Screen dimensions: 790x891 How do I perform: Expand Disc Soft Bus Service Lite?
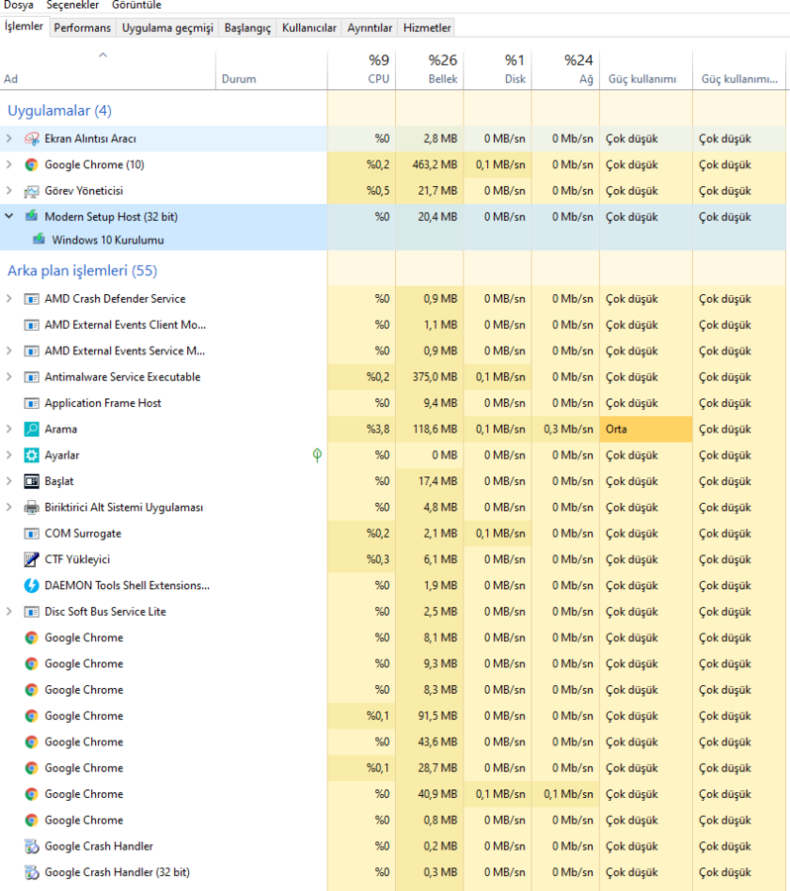pos(9,612)
